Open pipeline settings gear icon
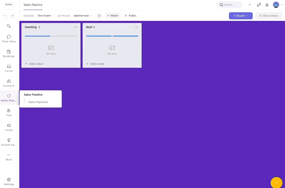 [x=99, y=16]
